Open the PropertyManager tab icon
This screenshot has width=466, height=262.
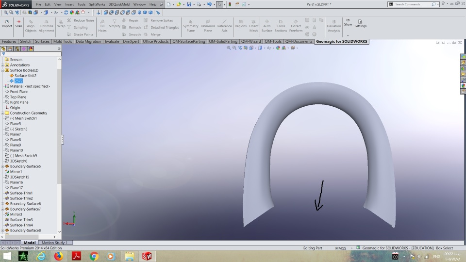pos(10,49)
